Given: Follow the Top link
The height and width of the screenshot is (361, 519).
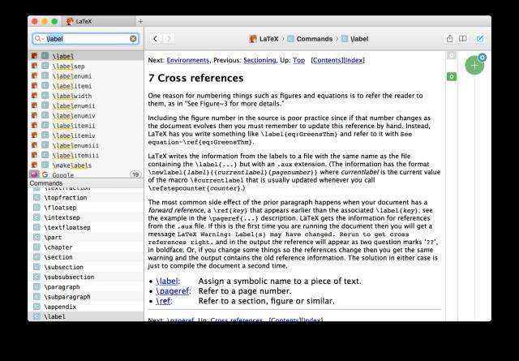Looking at the screenshot, I should [298, 60].
